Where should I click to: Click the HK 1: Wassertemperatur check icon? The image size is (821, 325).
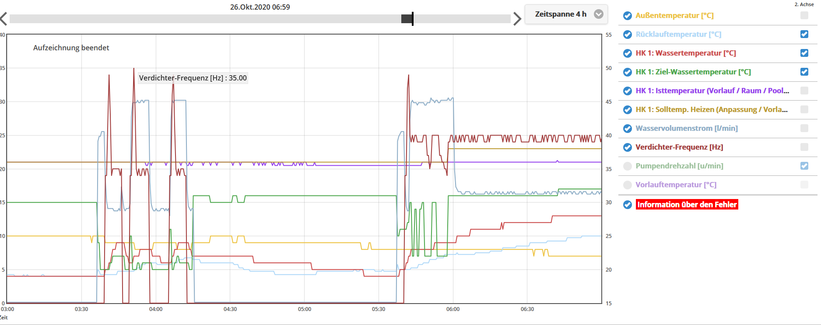pos(627,53)
